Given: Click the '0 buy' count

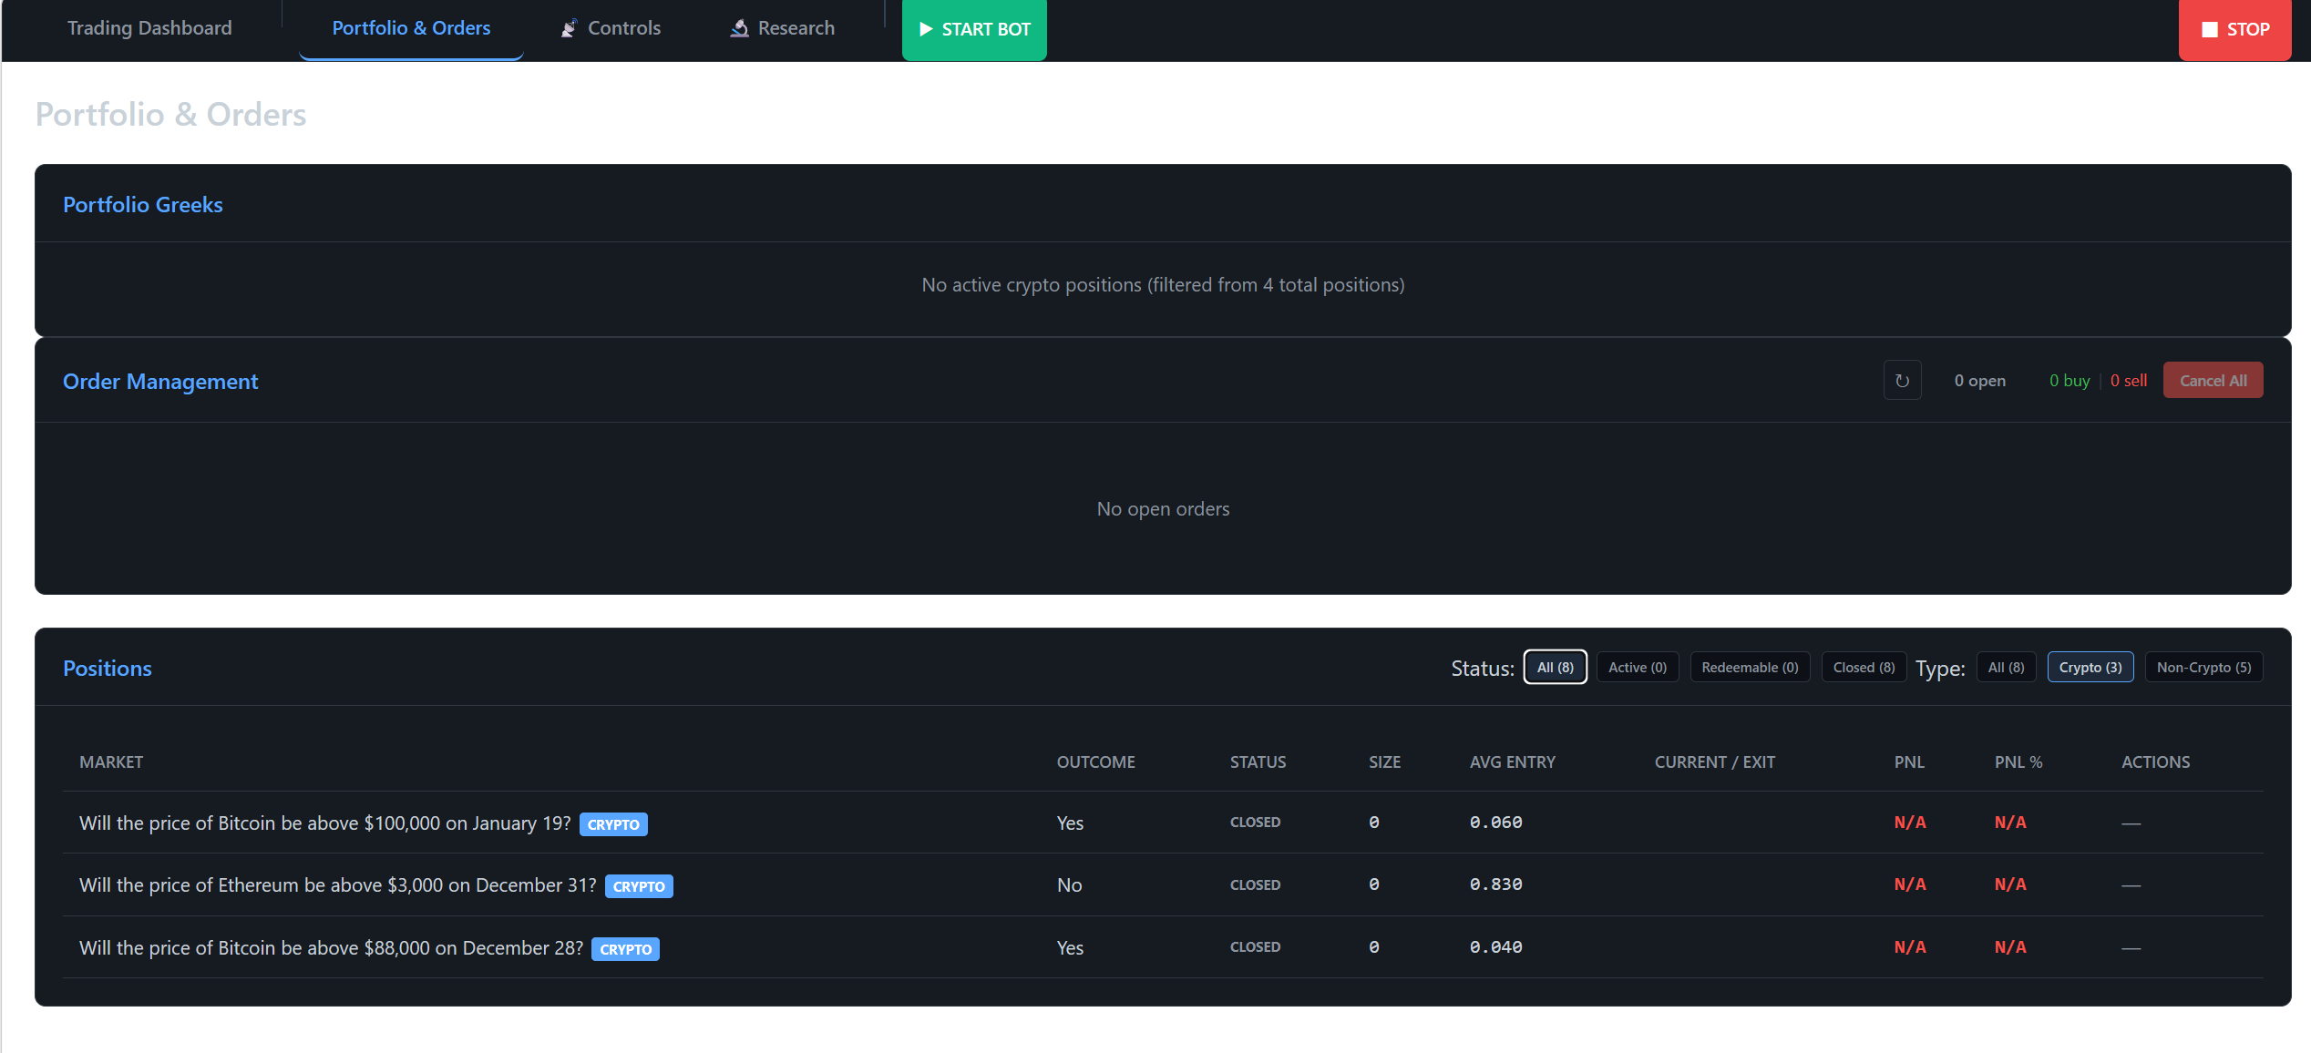Looking at the screenshot, I should (x=2070, y=381).
